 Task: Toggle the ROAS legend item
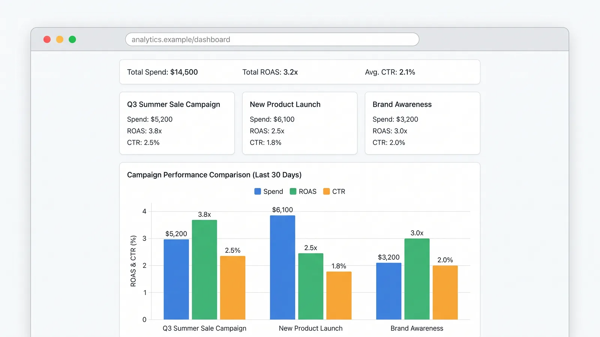click(303, 191)
